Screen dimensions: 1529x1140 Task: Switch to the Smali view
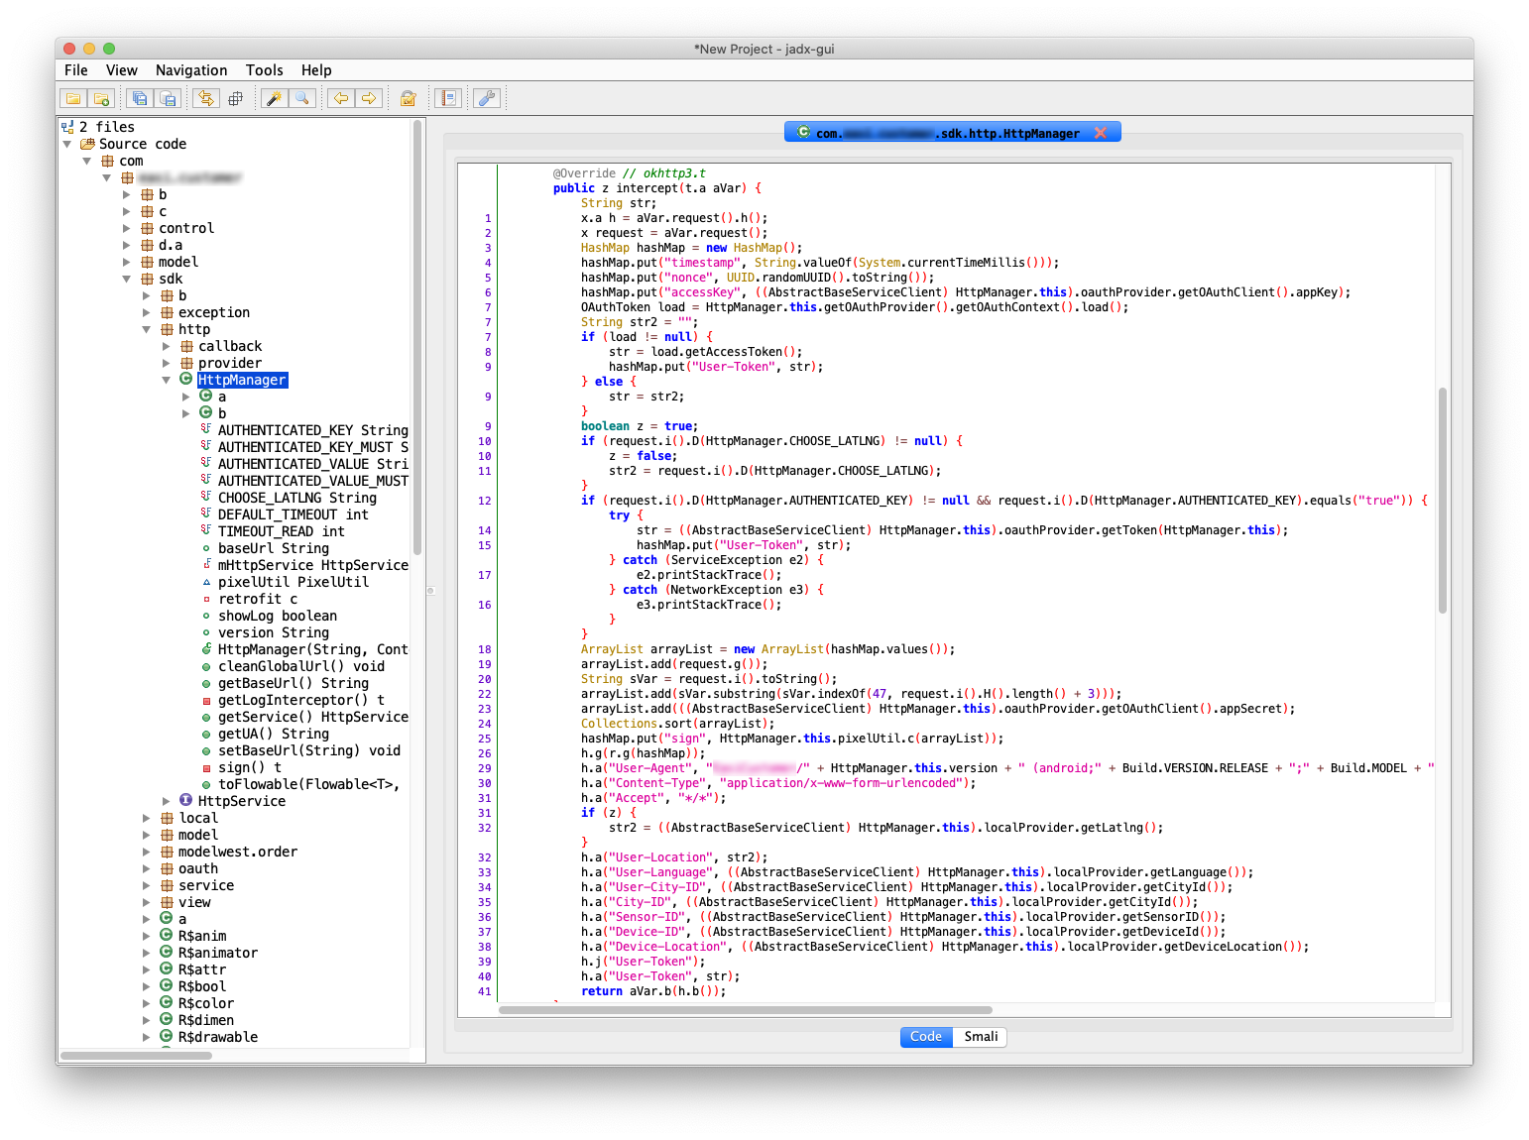coord(980,1037)
